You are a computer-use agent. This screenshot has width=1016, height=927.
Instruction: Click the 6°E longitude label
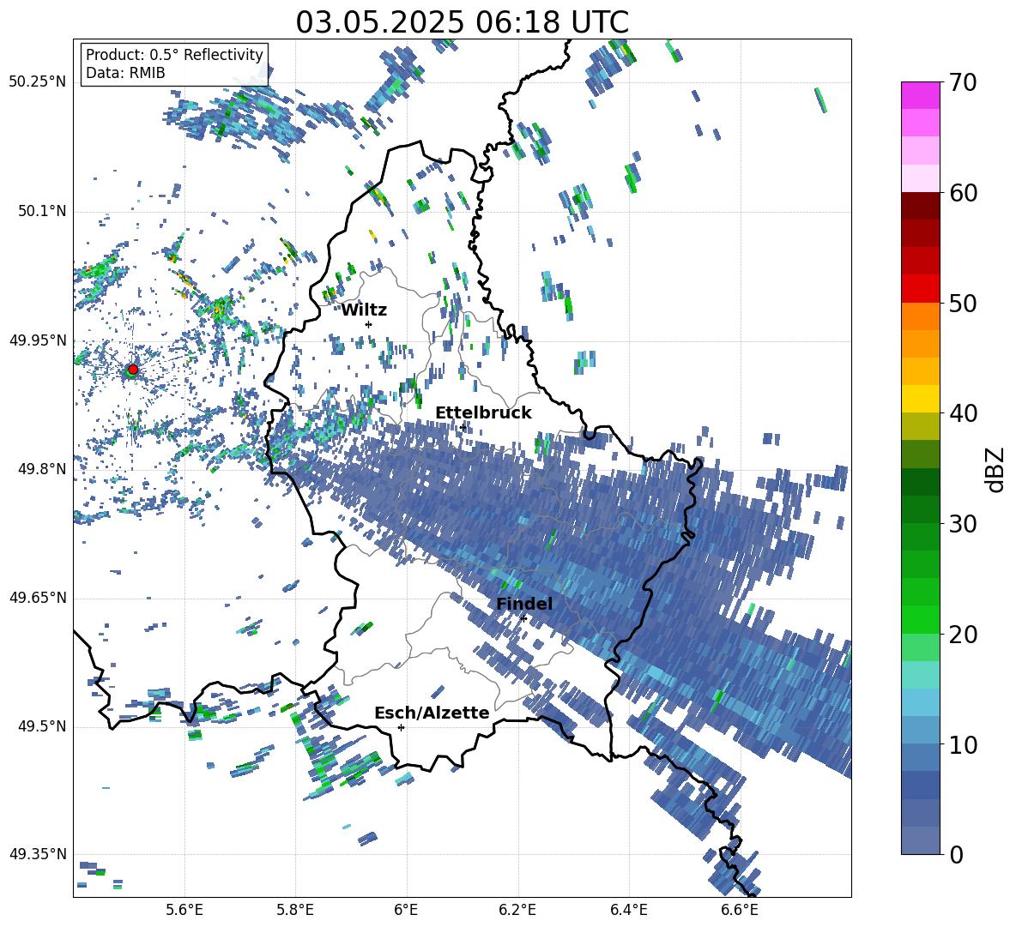tap(406, 910)
